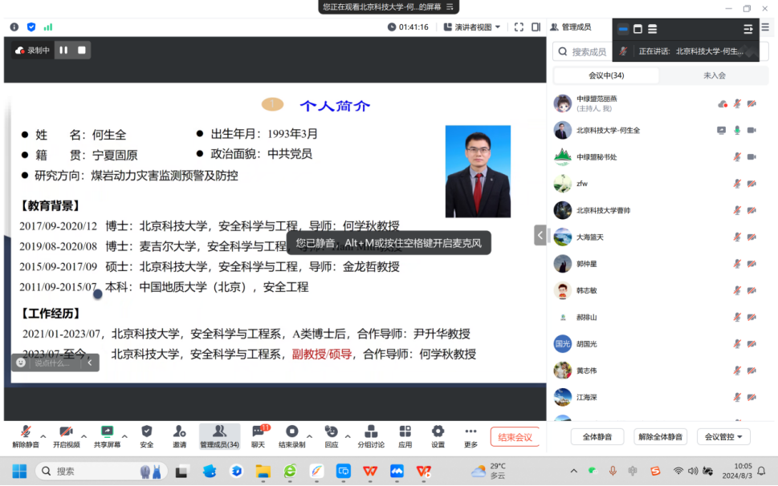Toggle video of participant 郭仲星

coord(752,264)
